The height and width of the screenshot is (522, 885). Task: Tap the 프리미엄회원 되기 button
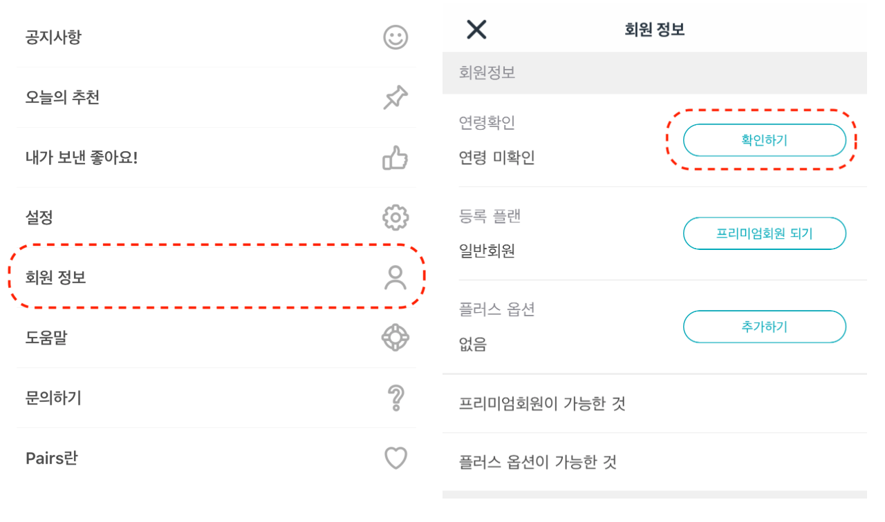point(765,233)
